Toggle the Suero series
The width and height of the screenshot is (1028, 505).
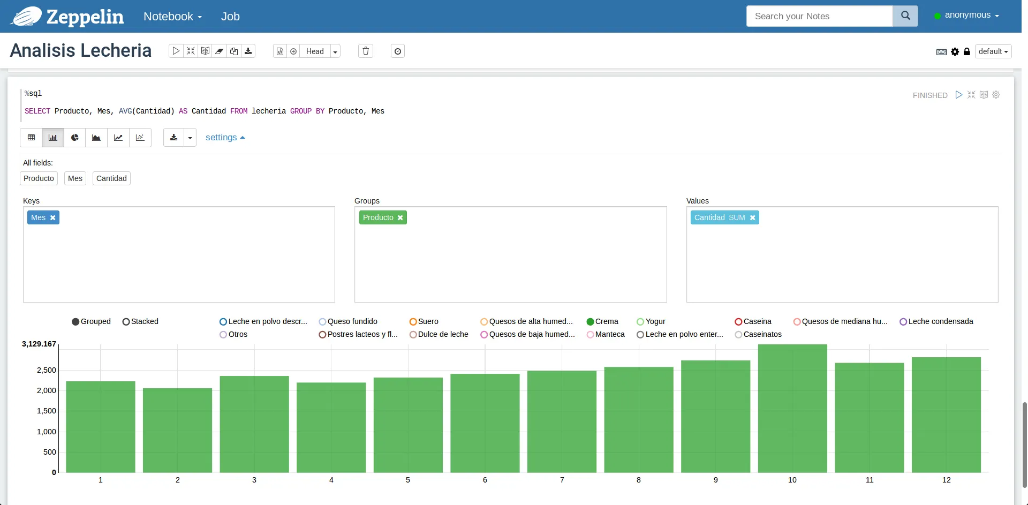coord(424,321)
